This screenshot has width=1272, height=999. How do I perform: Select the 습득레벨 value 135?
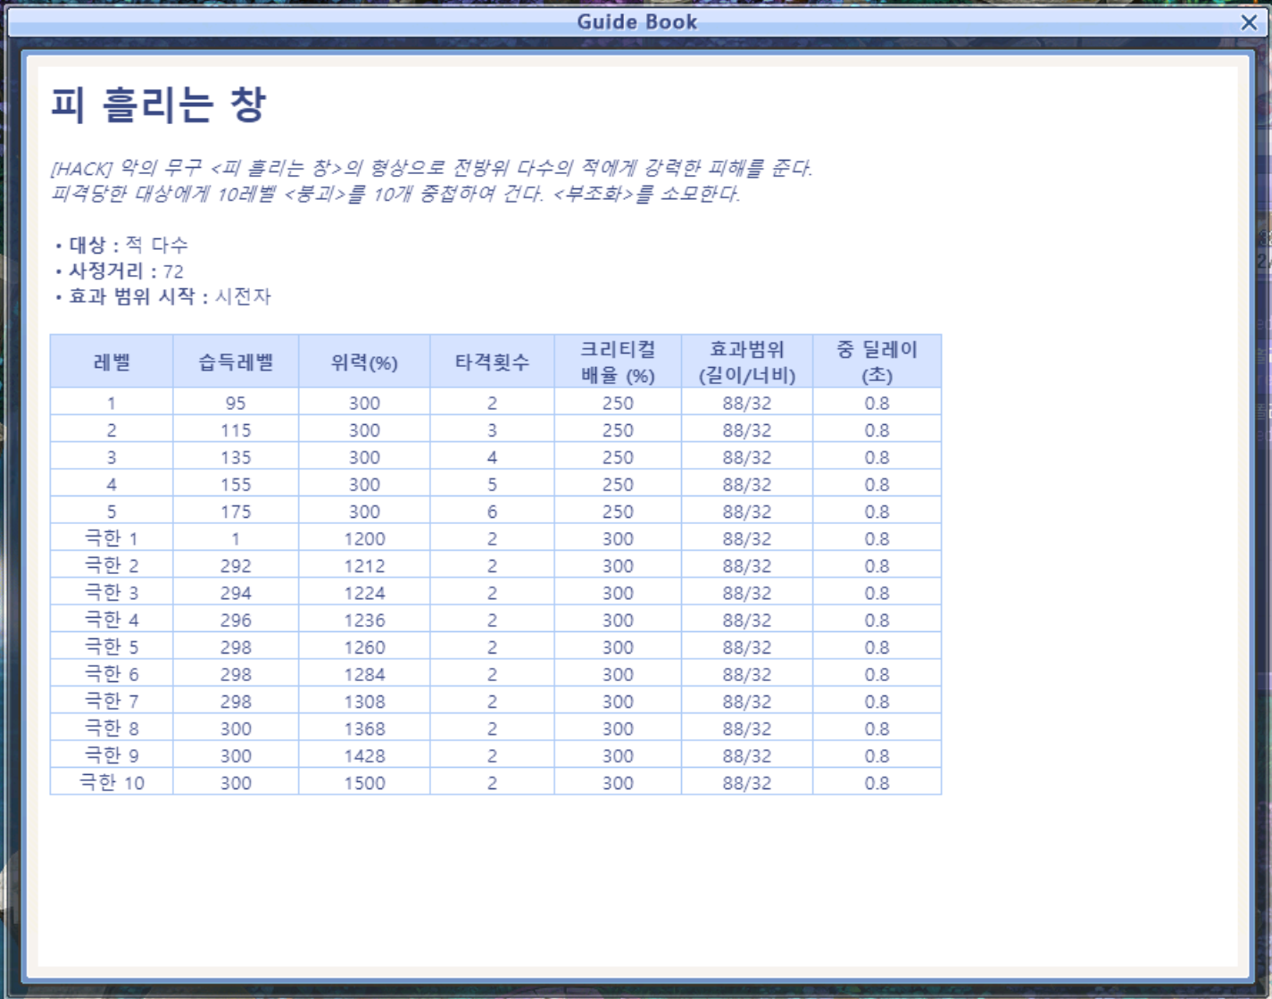point(236,457)
